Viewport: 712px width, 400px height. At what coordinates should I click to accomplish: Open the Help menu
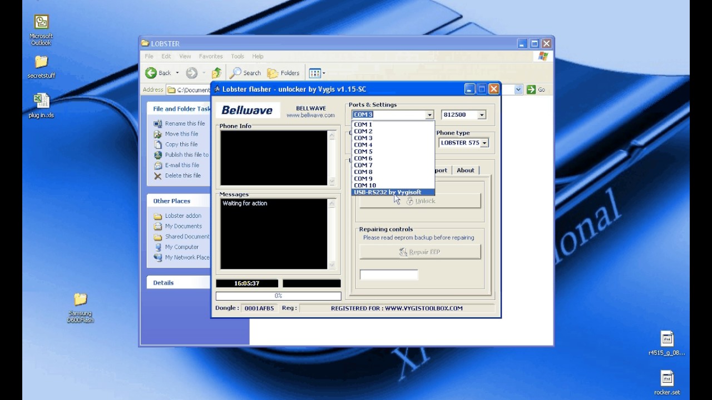(x=258, y=56)
